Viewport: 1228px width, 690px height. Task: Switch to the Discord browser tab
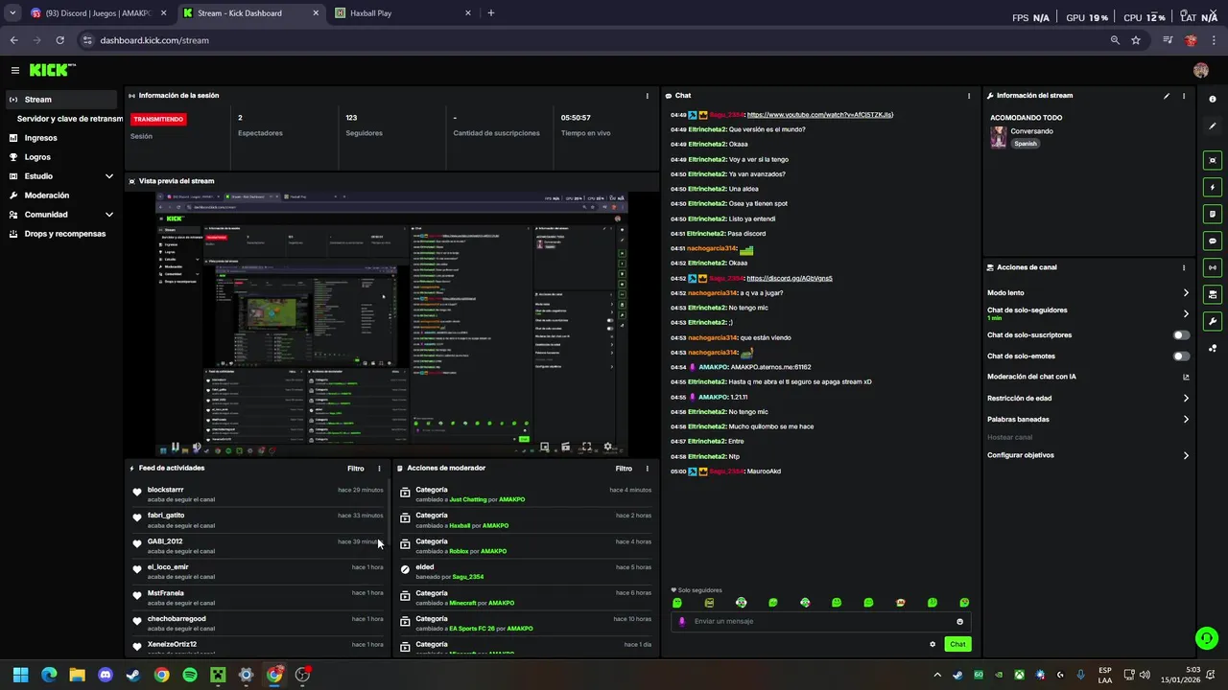pyautogui.click(x=98, y=13)
